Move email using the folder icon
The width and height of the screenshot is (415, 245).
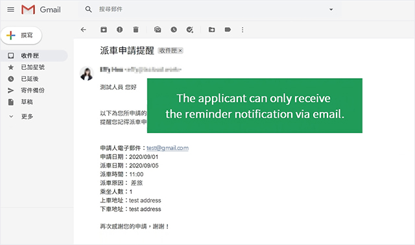(212, 30)
